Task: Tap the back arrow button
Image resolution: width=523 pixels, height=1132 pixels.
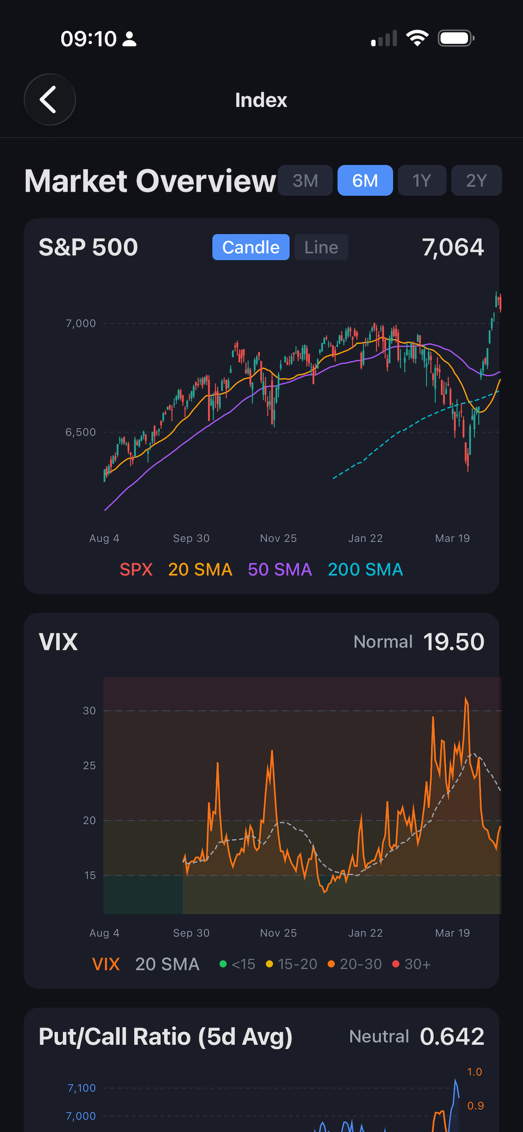Action: click(50, 100)
